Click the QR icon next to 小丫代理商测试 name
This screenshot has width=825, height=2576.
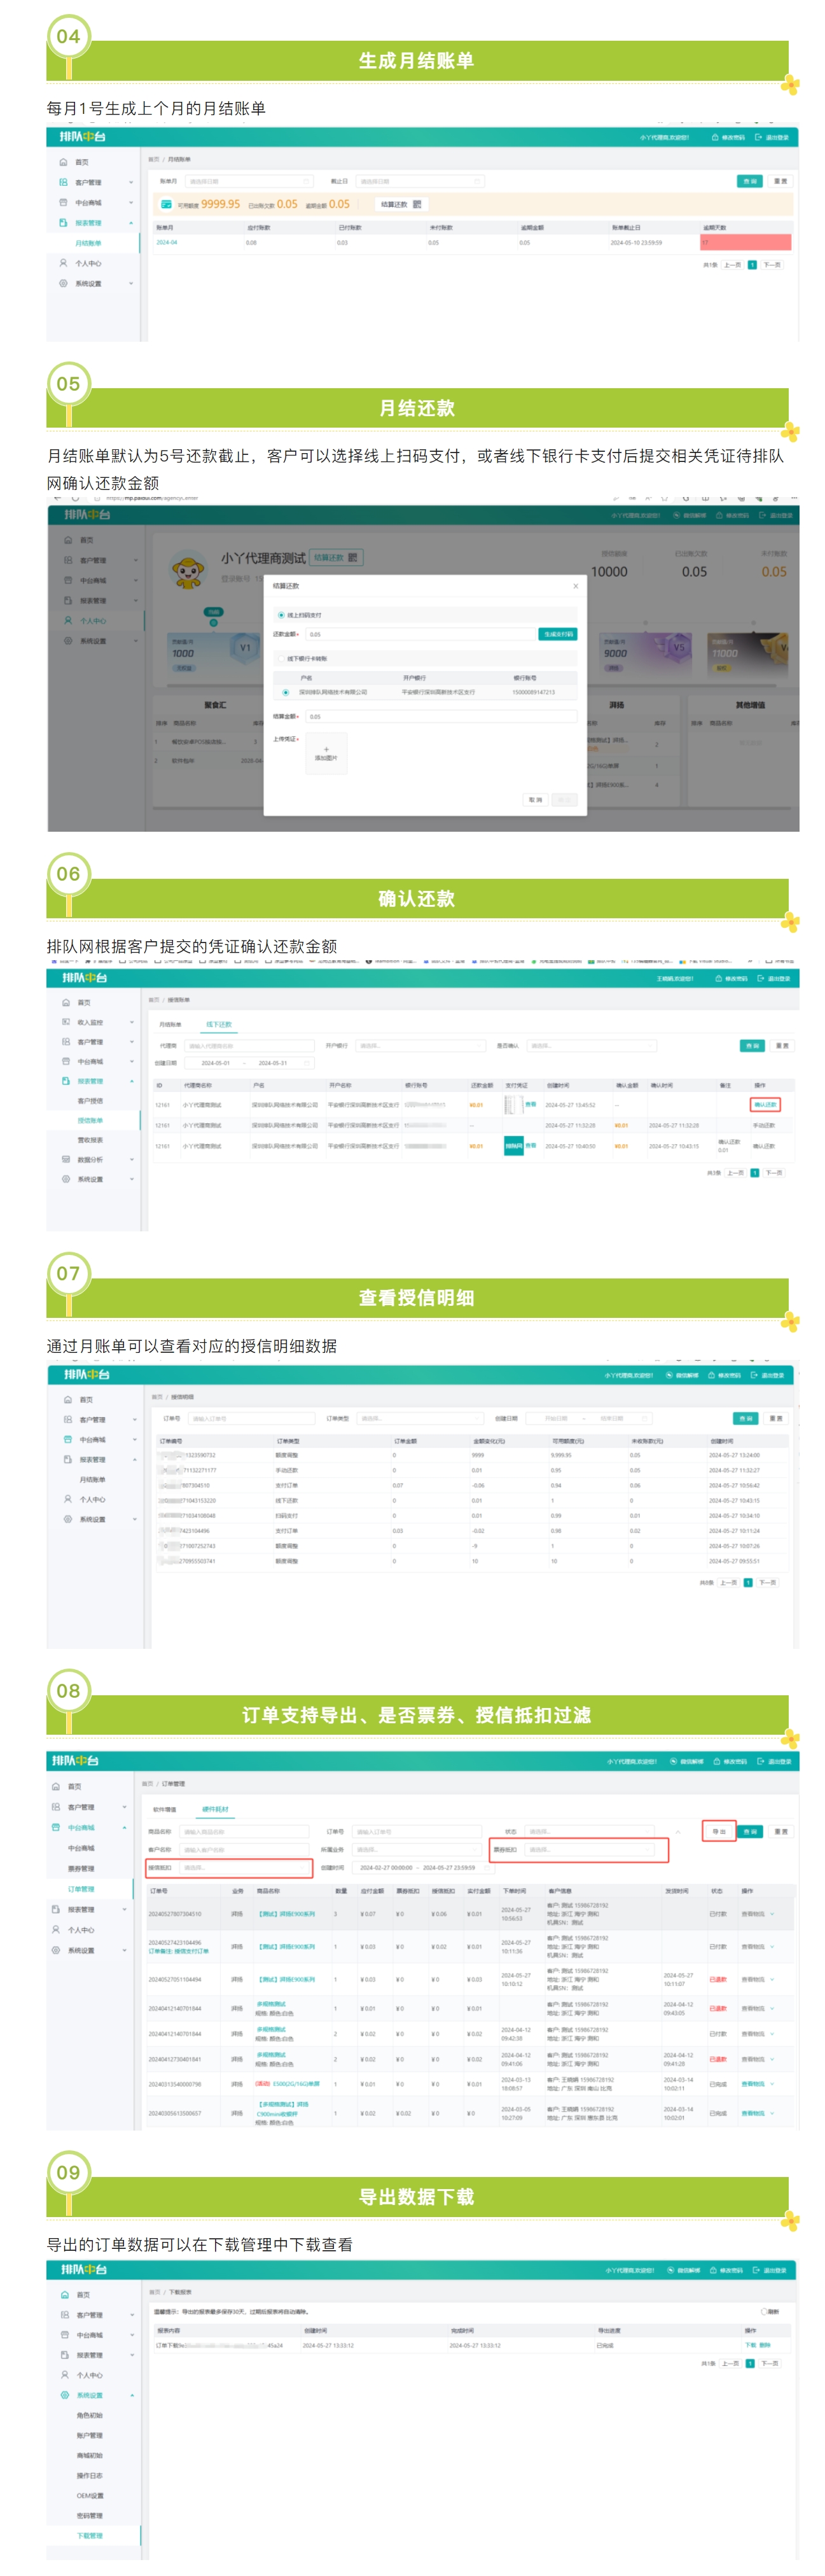point(353,557)
